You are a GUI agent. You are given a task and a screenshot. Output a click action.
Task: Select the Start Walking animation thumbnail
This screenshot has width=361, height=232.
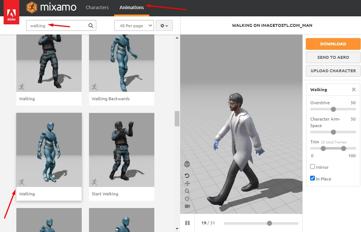(122, 150)
